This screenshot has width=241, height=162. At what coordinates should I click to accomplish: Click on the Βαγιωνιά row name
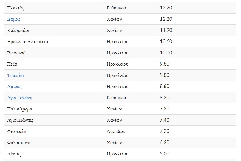tap(17, 53)
